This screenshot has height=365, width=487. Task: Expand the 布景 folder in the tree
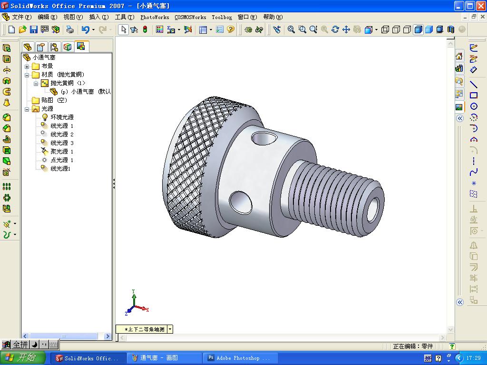point(27,67)
